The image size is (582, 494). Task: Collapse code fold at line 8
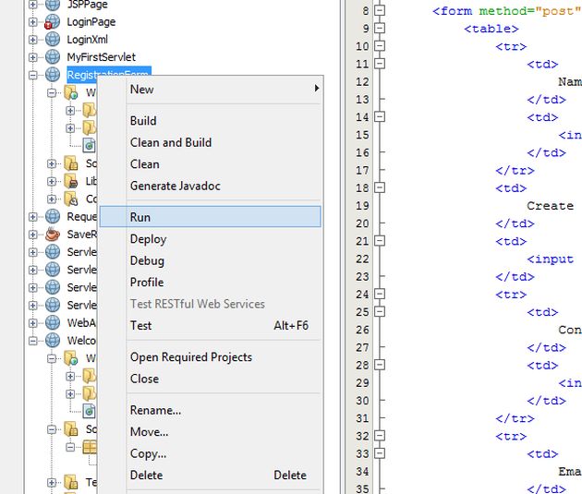pos(380,10)
